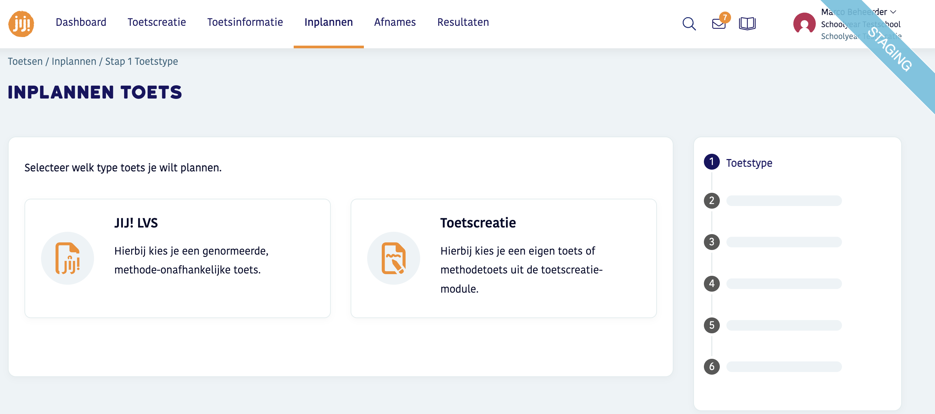Expand the Marco Beheerder account dropdown
The image size is (935, 414).
pos(893,12)
